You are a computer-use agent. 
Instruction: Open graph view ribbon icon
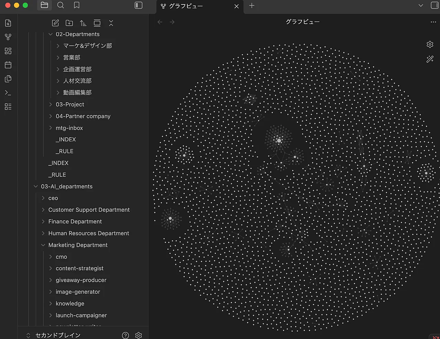coord(8,37)
